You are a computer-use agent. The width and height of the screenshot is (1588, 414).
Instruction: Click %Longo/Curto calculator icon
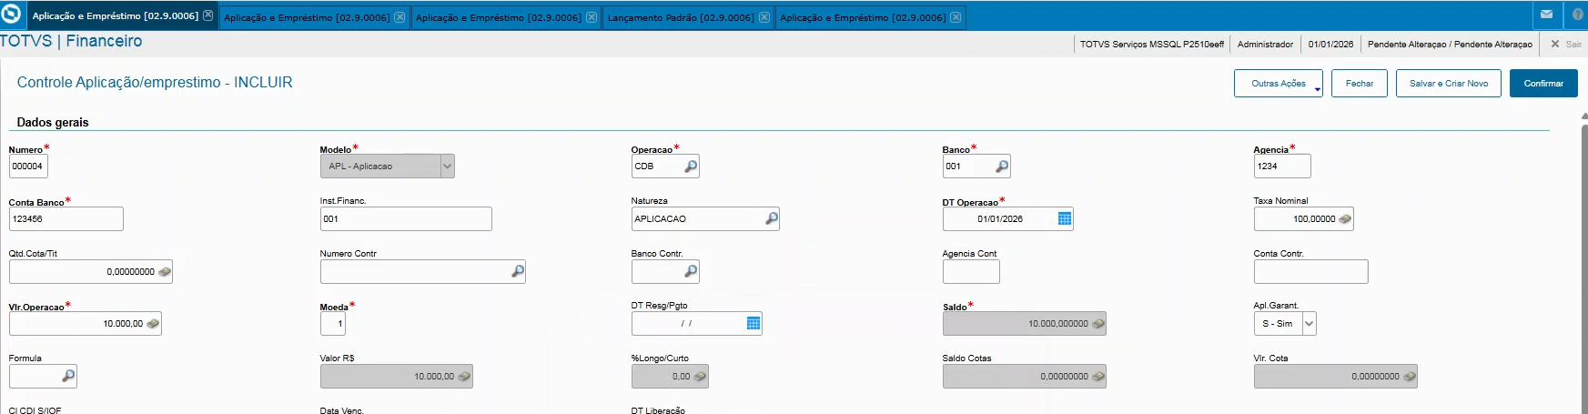coord(700,376)
